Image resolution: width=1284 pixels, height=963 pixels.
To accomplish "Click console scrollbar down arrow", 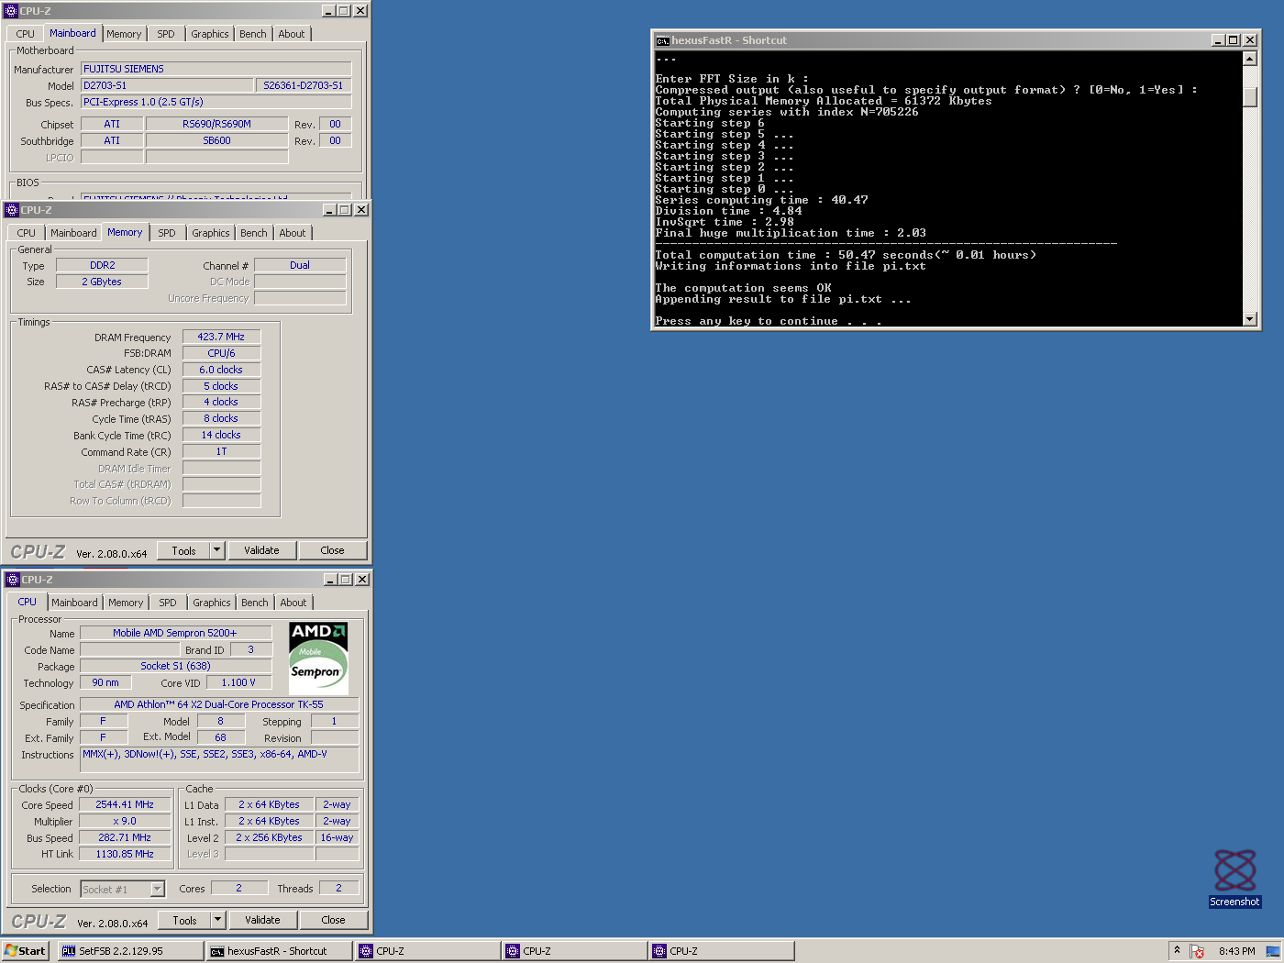I will pos(1249,318).
